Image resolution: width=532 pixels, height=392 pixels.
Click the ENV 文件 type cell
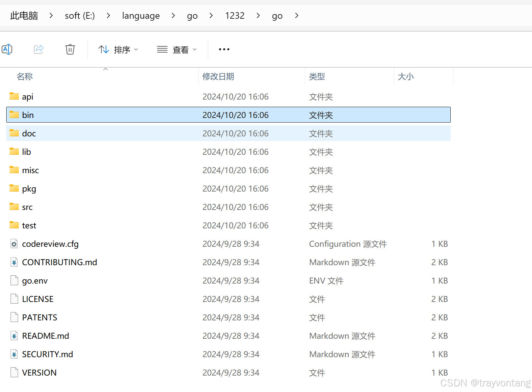tap(326, 281)
